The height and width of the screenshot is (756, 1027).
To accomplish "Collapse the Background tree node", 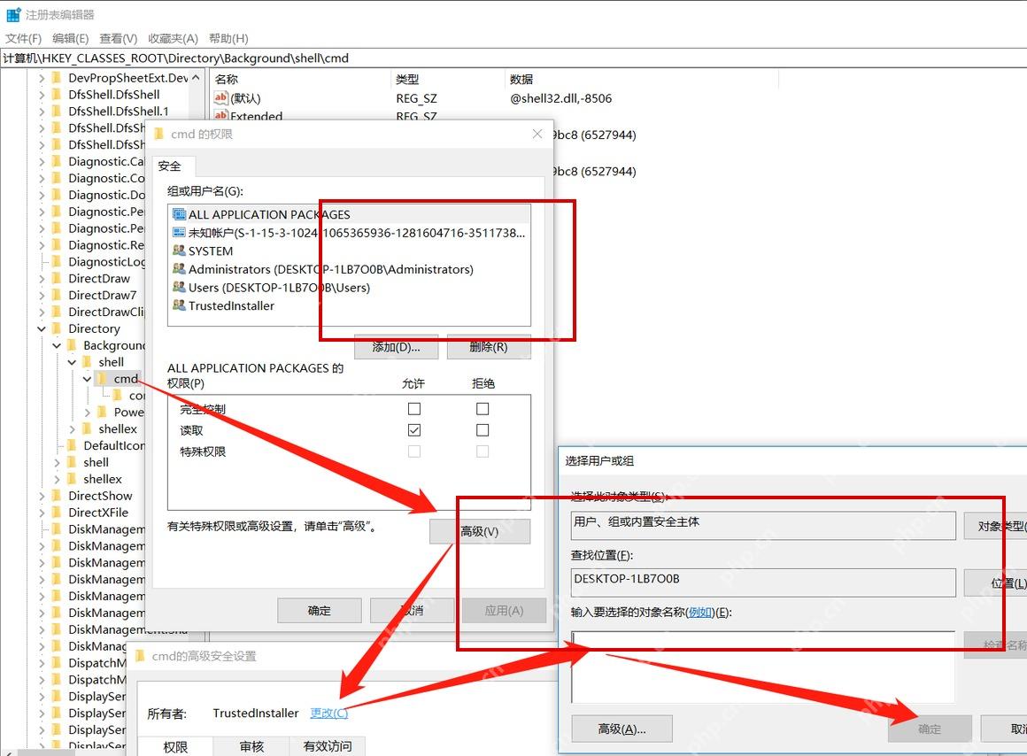I will click(x=57, y=345).
